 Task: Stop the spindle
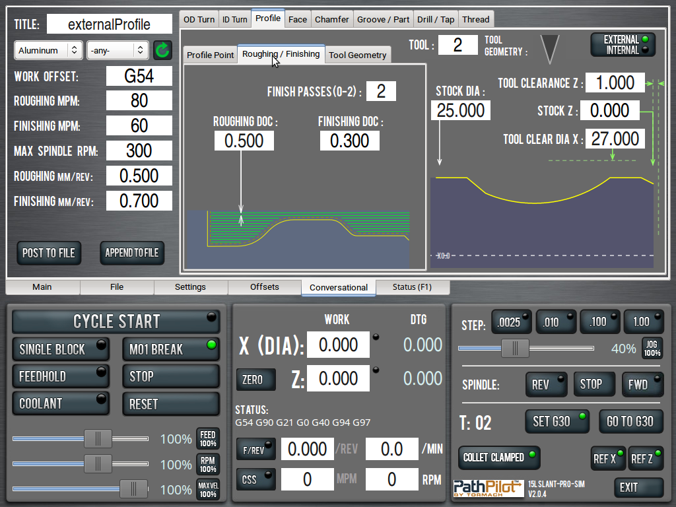(x=595, y=385)
